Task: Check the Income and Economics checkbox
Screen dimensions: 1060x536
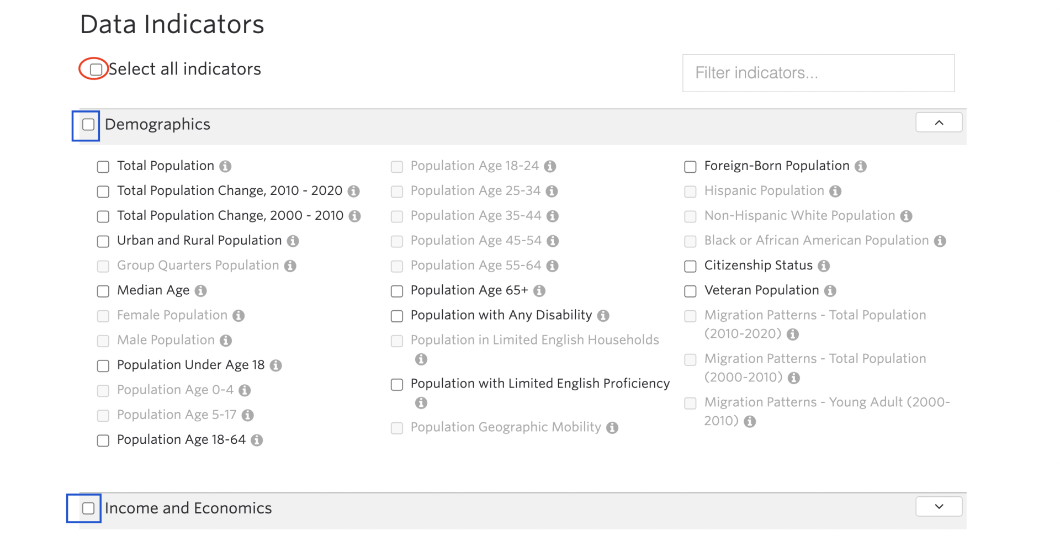Action: [x=87, y=507]
